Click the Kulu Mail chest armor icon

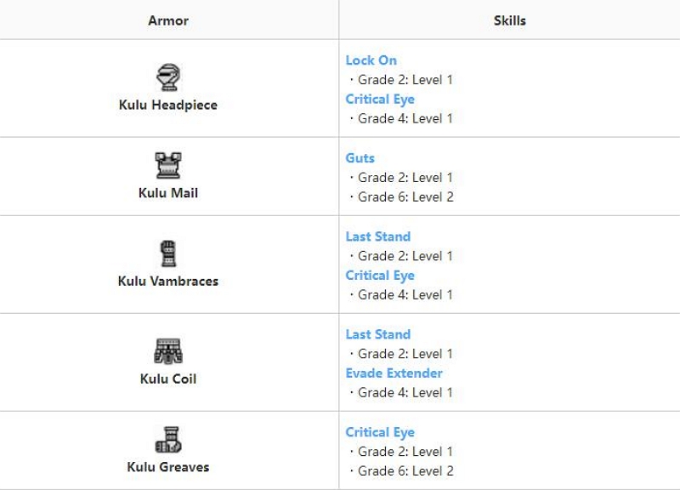pos(168,165)
